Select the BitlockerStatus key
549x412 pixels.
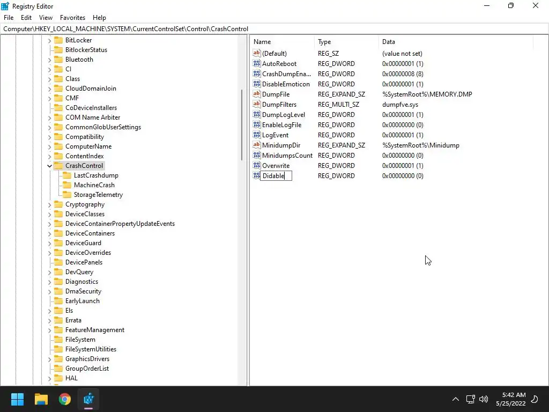coord(86,50)
